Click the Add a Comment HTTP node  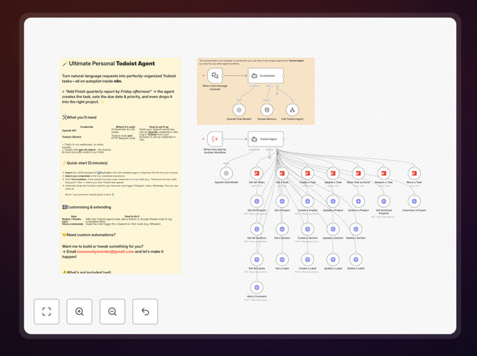pyautogui.click(x=256, y=288)
